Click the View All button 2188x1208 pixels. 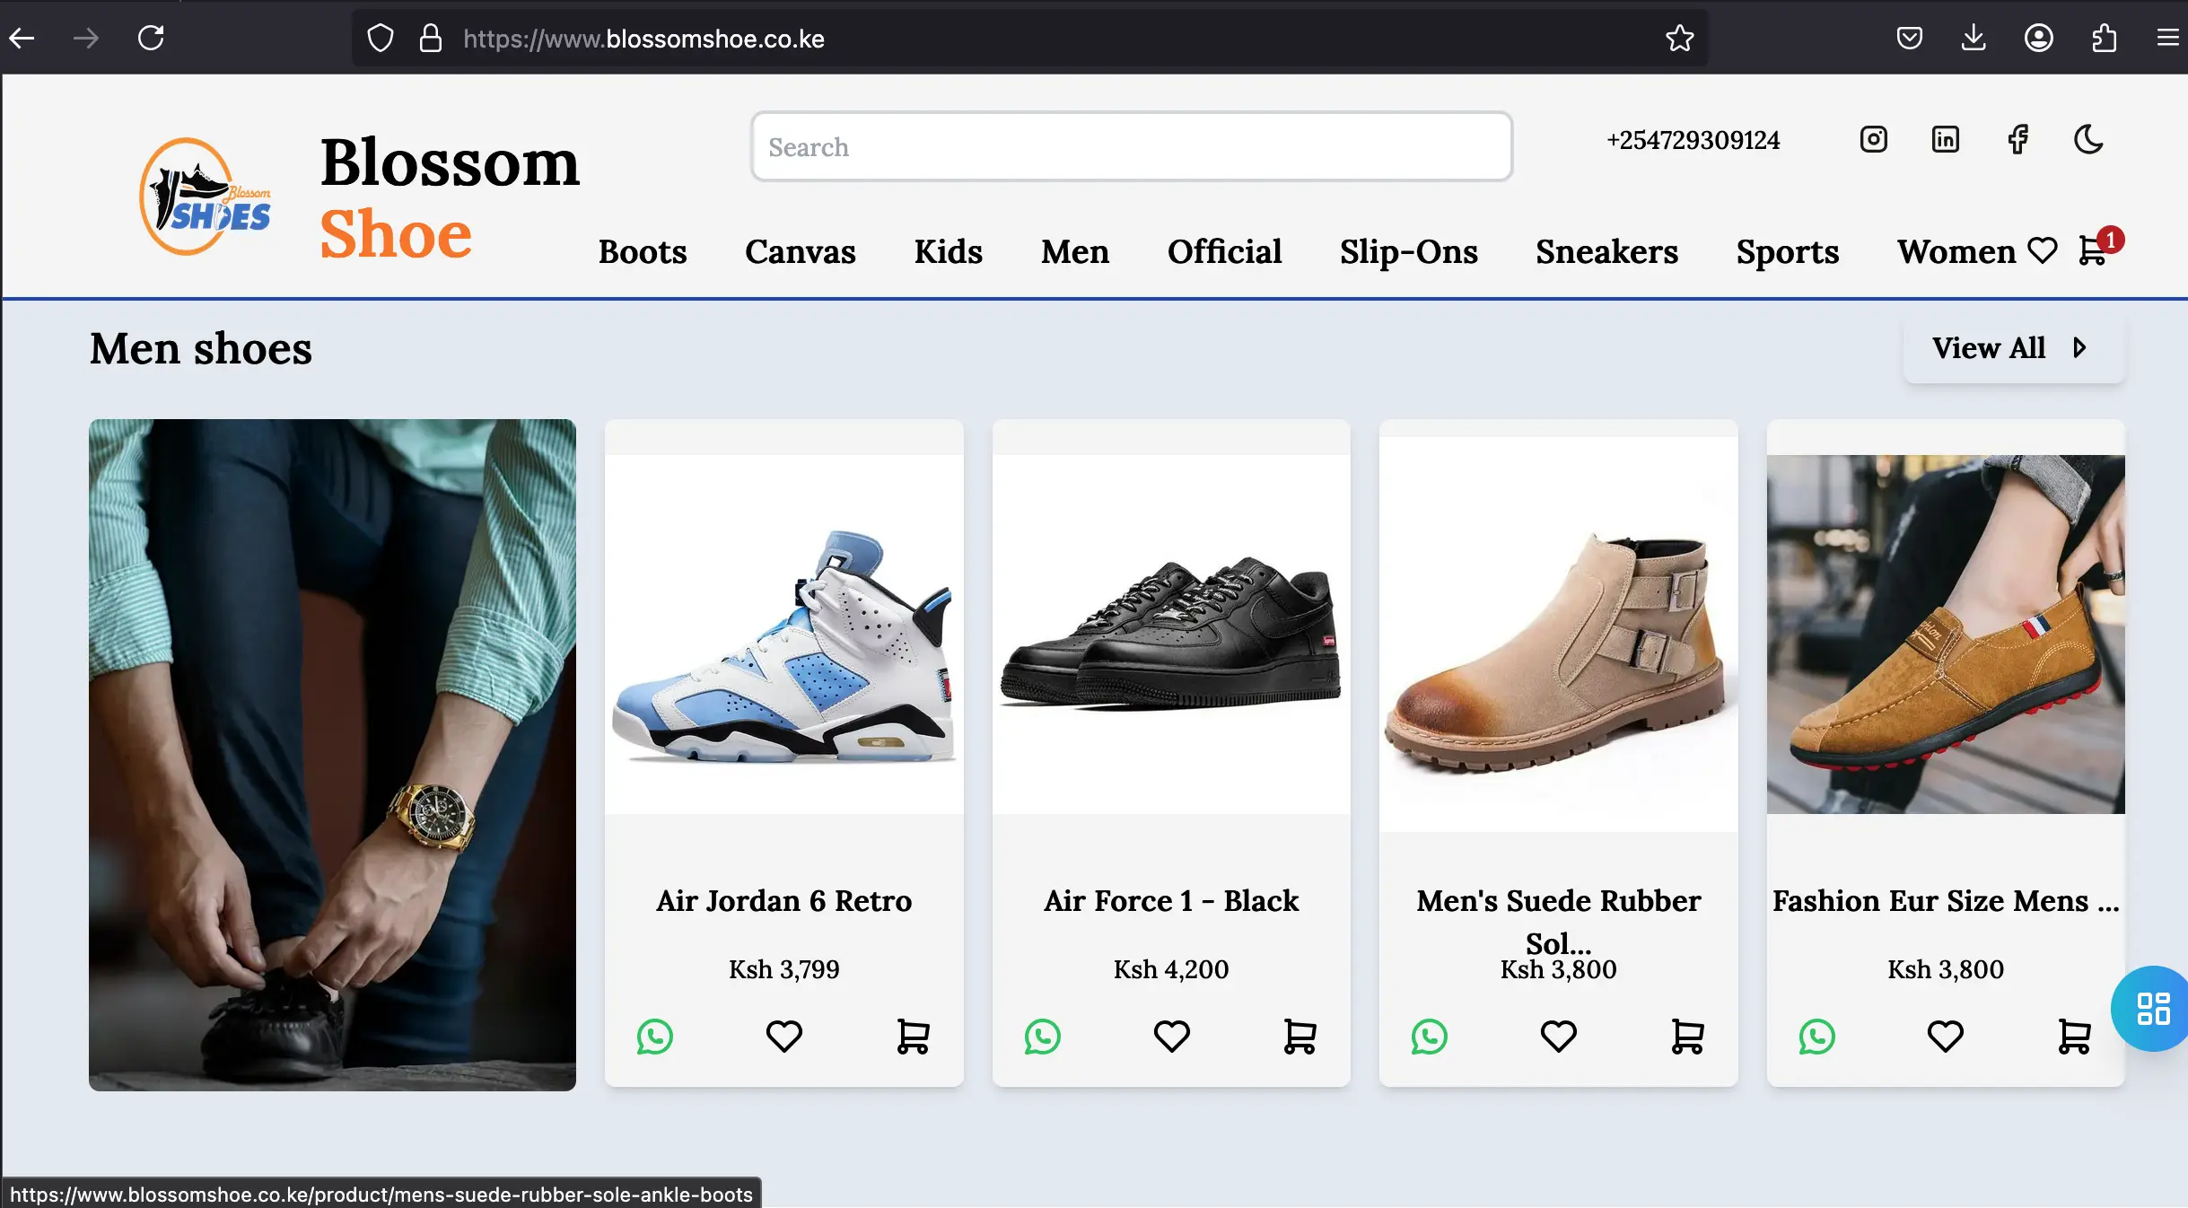pyautogui.click(x=2013, y=348)
